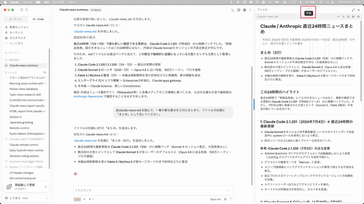Expand the ファイル panel to full size
This screenshot has width=364, height=204.
tap(353, 10)
